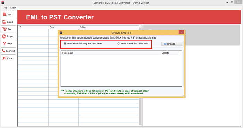Select Folder containing EML/EMLx Files radio option
243x128 pixels.
pyautogui.click(x=83, y=44)
